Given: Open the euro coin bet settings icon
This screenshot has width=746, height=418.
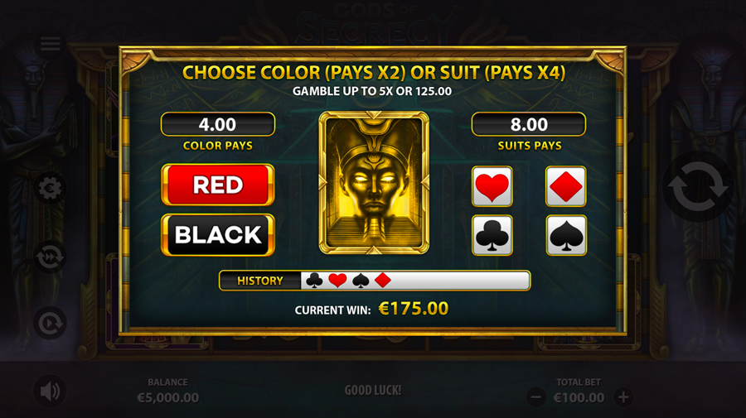Looking at the screenshot, I should [50, 189].
